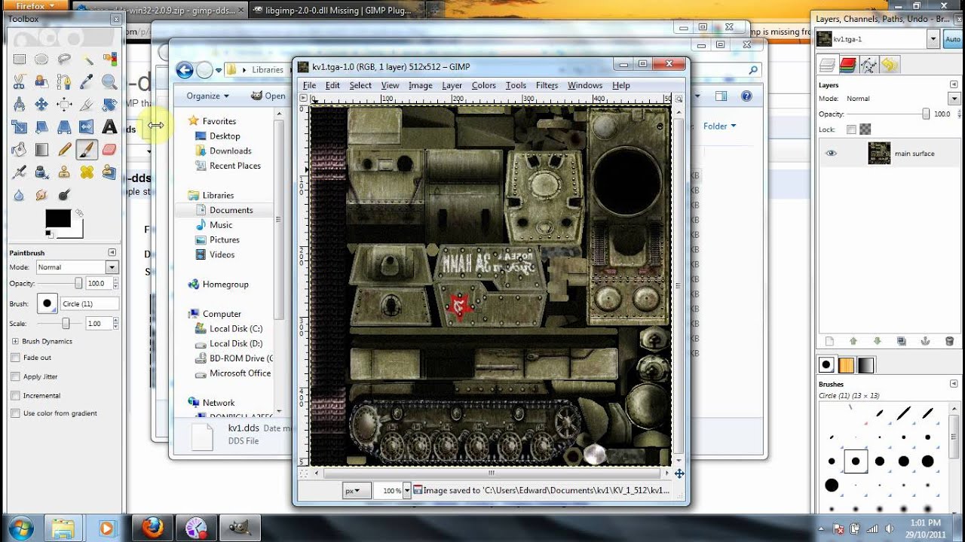Toggle visibility of main surface layer
The image size is (965, 542).
[831, 154]
